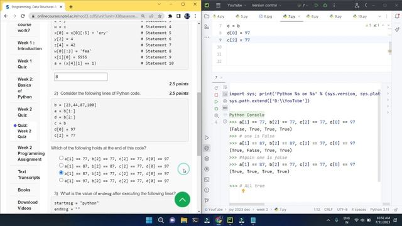
Task: Open the Problems tool window icon
Action: (x=207, y=190)
